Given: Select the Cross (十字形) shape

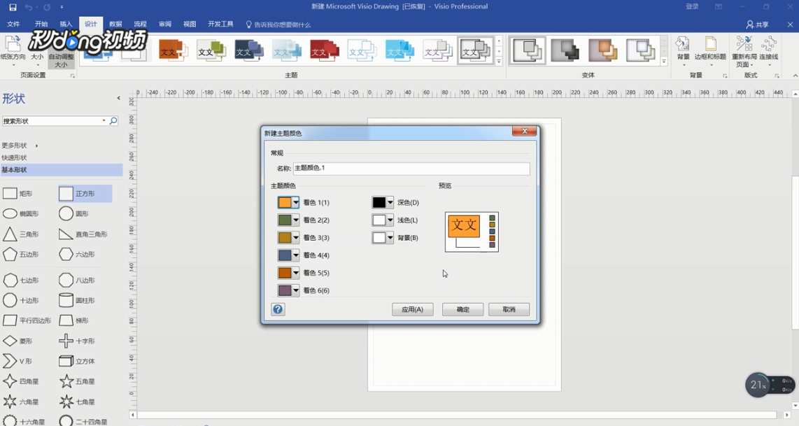Looking at the screenshot, I should point(77,341).
